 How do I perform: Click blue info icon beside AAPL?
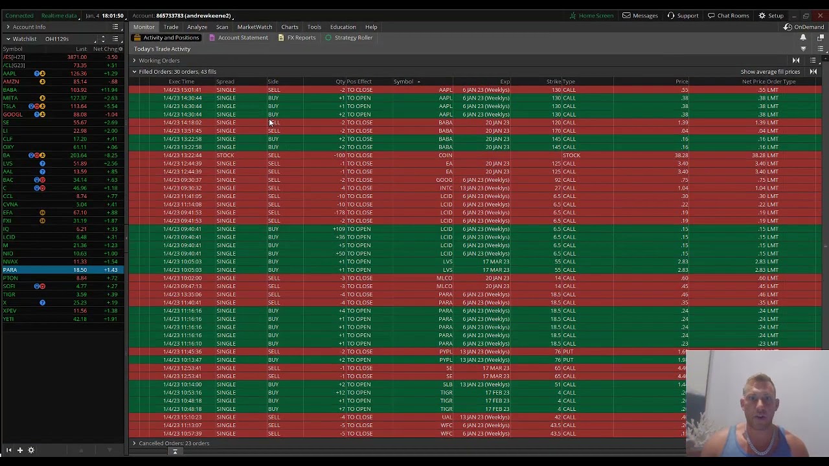point(37,74)
